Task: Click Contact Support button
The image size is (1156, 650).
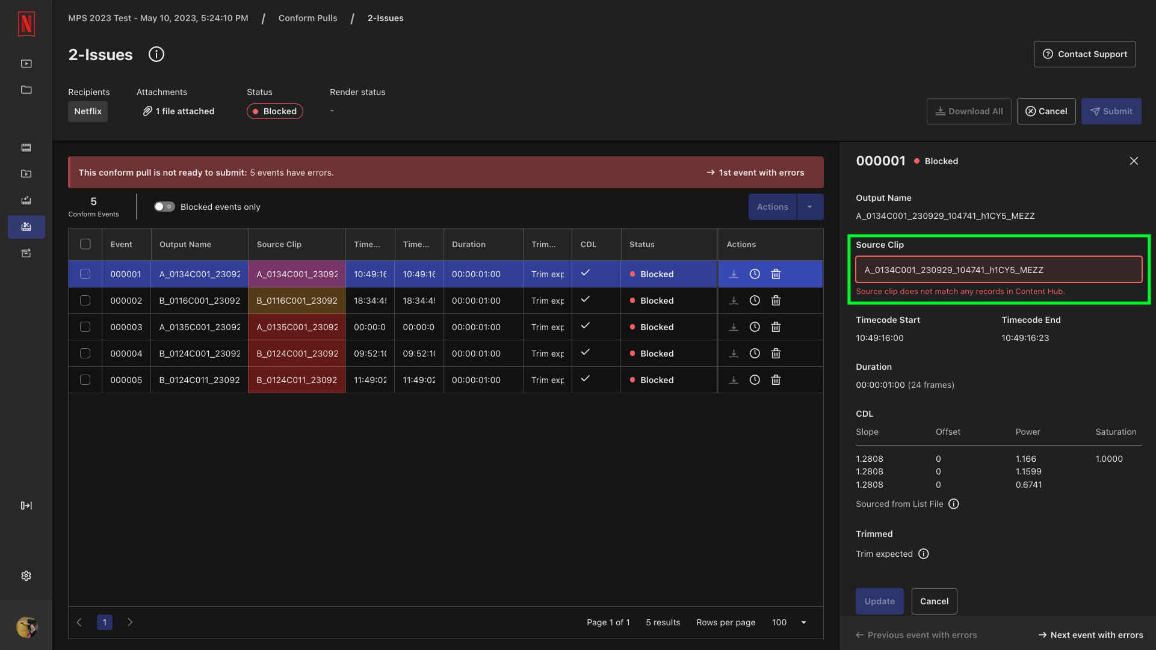Action: click(x=1085, y=54)
